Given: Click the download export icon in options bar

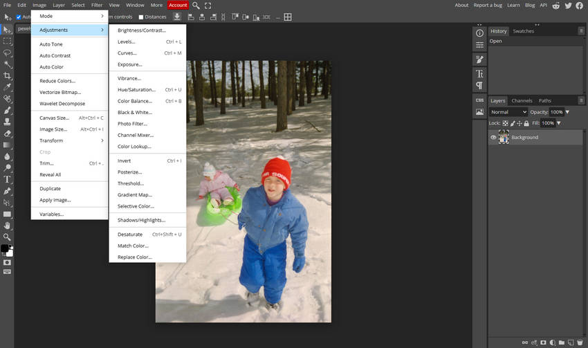Looking at the screenshot, I should click(177, 17).
